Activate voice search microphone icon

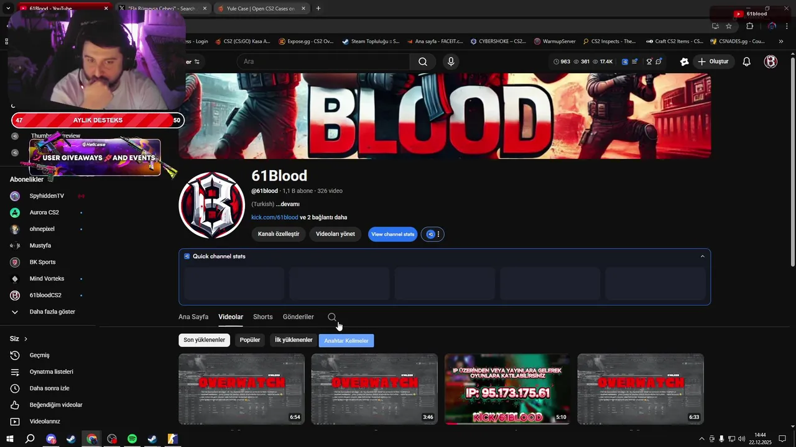(x=451, y=61)
